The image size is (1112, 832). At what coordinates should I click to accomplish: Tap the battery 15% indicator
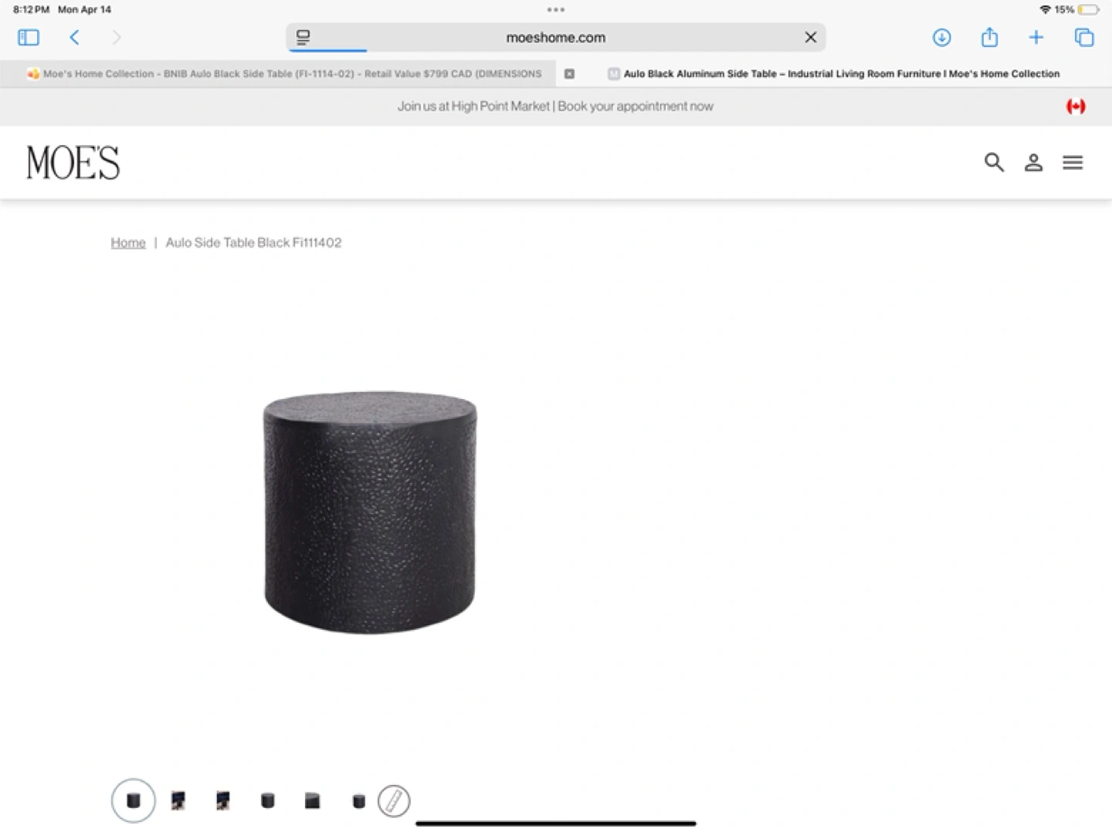(x=1077, y=9)
